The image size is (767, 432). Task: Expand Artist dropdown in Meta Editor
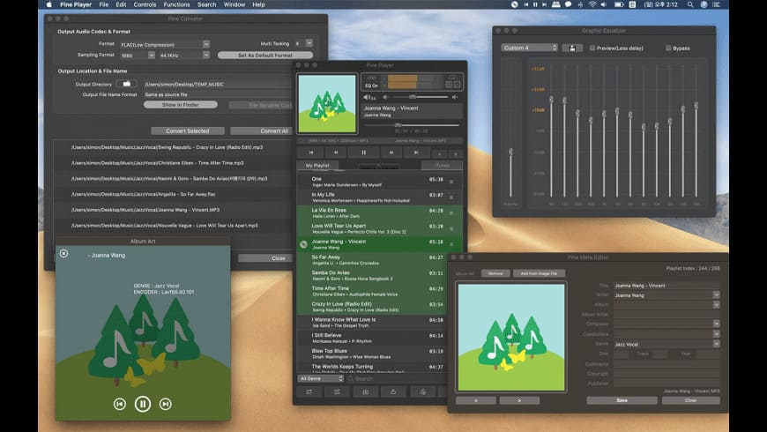tap(716, 295)
